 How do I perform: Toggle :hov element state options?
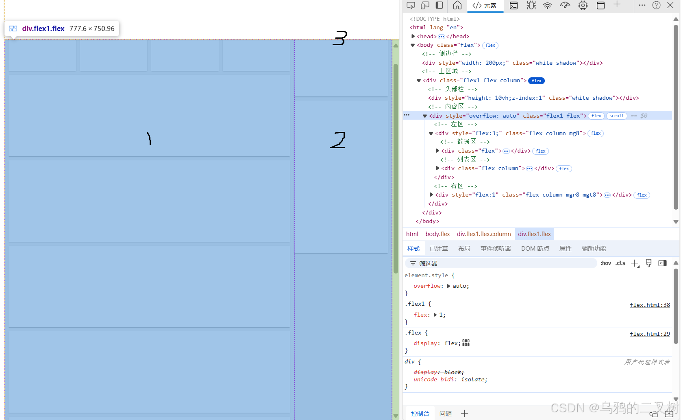(605, 263)
